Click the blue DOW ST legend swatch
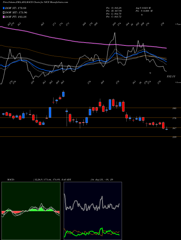Viewport: 181px width, 240px height. pyautogui.click(x=4, y=8)
